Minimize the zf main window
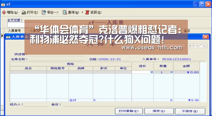This screenshot has height=116, width=212. [196, 4]
